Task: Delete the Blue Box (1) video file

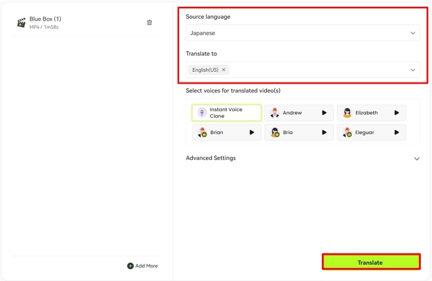Action: 150,22
